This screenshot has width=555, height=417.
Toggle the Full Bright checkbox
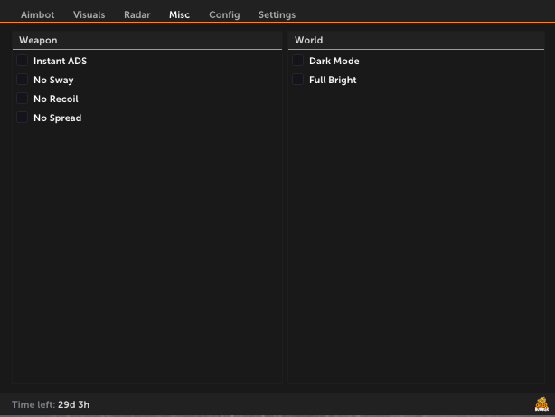297,80
